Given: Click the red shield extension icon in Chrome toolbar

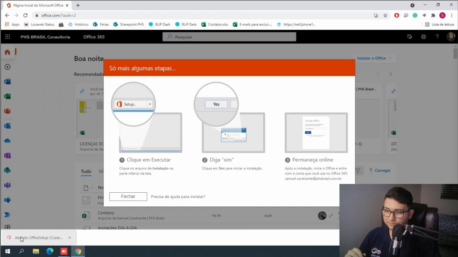Looking at the screenshot, I should (397, 16).
